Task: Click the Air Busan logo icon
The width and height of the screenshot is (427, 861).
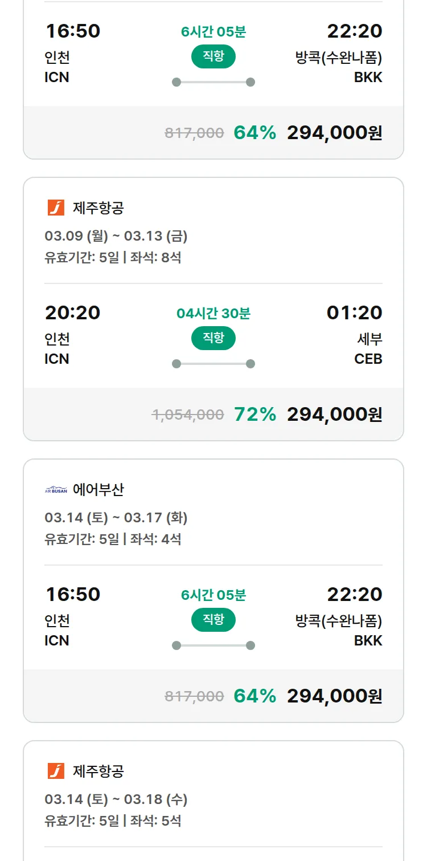Action: coord(56,490)
